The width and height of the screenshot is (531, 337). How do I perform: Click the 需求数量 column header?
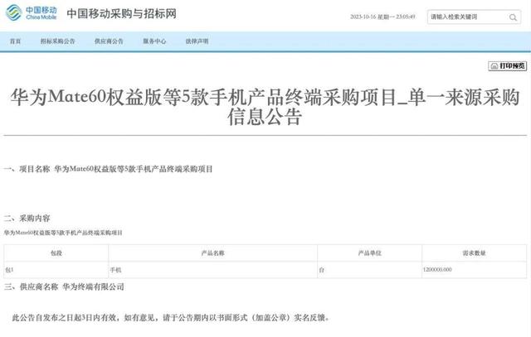(x=474, y=253)
